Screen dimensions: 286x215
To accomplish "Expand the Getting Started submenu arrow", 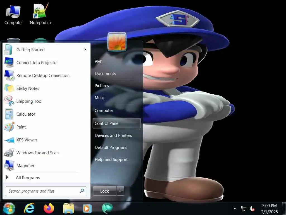I will tap(85, 49).
